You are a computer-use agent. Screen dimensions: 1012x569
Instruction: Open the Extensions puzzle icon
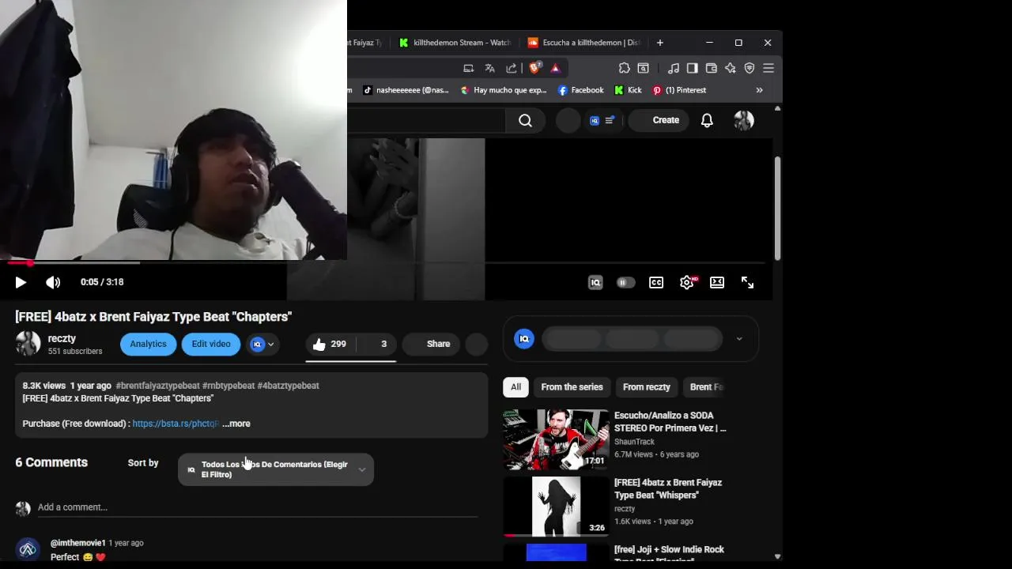[624, 68]
